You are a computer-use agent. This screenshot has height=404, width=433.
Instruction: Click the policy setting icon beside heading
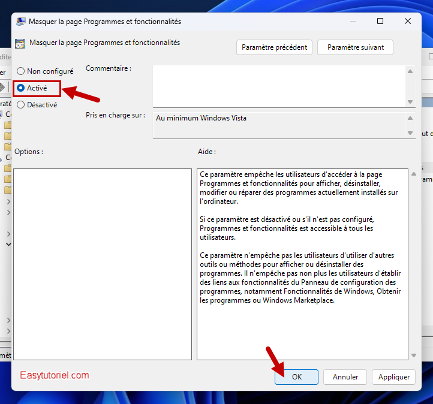tap(20, 44)
